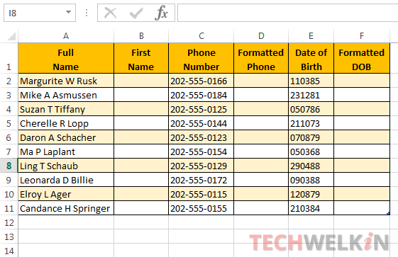Select the First Name header cell
The width and height of the screenshot is (398, 257).
coord(141,59)
